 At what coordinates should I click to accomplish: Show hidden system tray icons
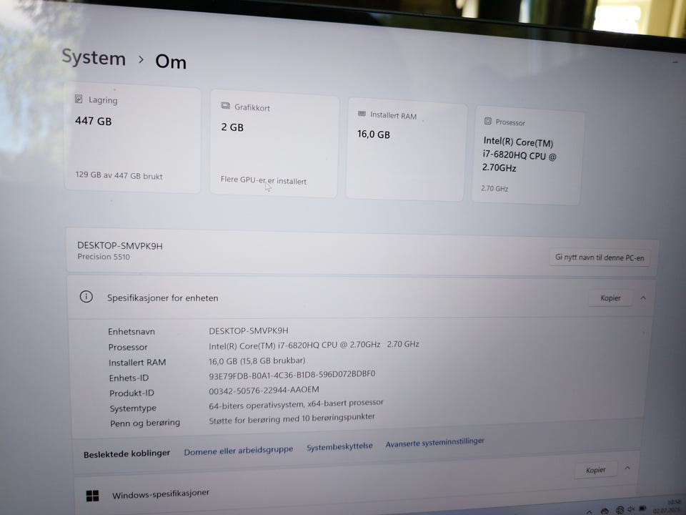pos(590,512)
